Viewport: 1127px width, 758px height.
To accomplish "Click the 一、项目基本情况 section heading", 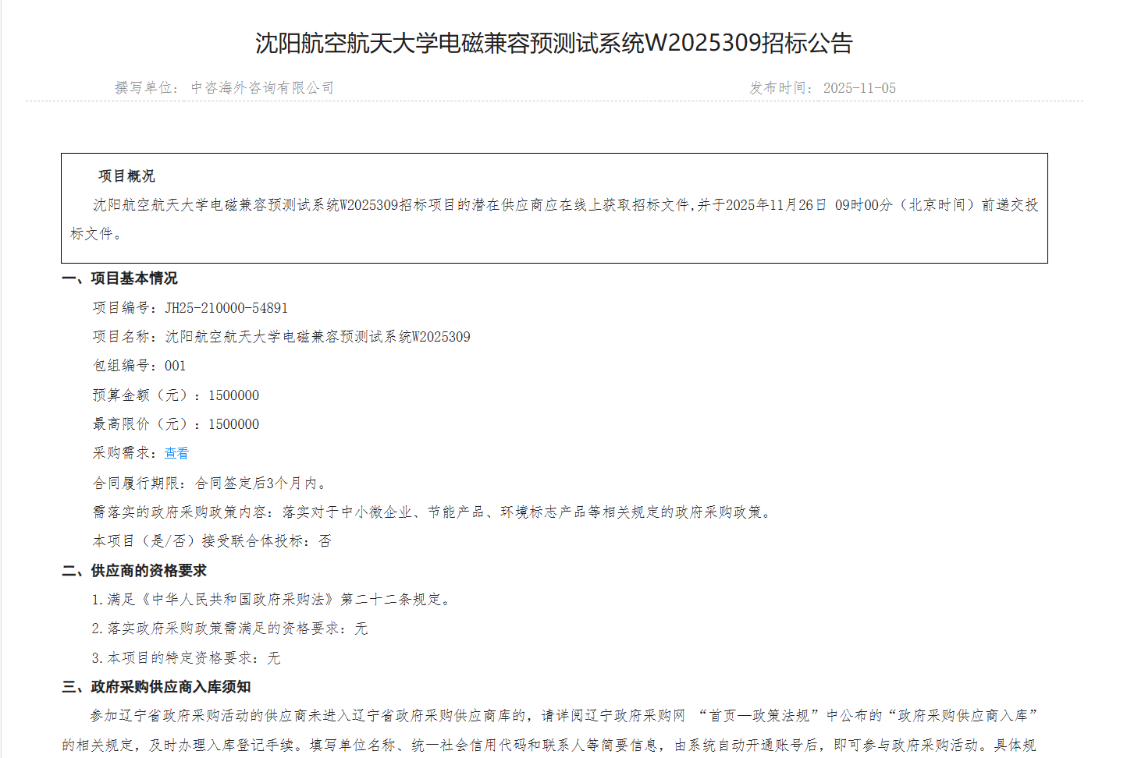I will [120, 278].
